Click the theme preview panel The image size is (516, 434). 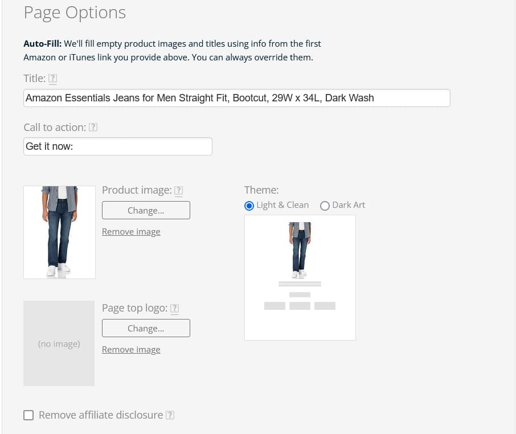(300, 278)
